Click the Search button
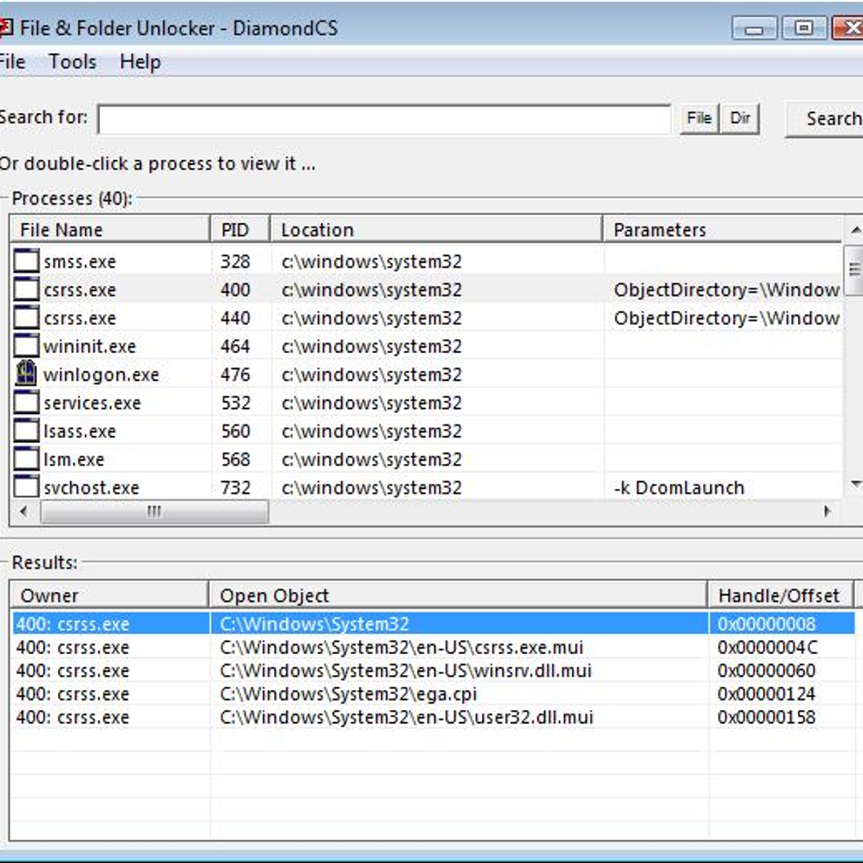The height and width of the screenshot is (863, 863). (825, 119)
